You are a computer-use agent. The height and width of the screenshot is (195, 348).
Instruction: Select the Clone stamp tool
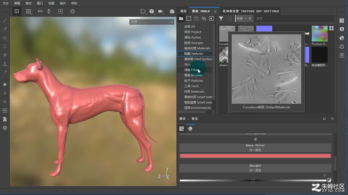point(5,64)
